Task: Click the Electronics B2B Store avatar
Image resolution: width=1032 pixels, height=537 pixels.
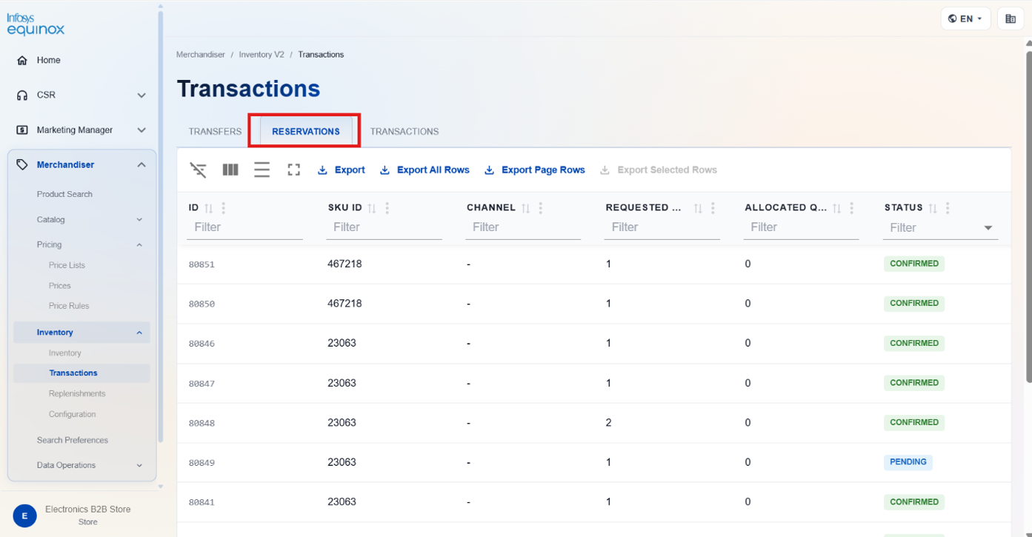Action: pos(24,516)
